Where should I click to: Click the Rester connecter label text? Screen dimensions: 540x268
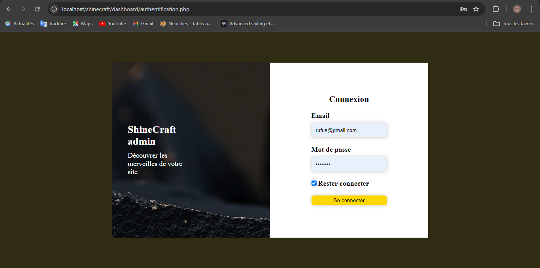344,183
